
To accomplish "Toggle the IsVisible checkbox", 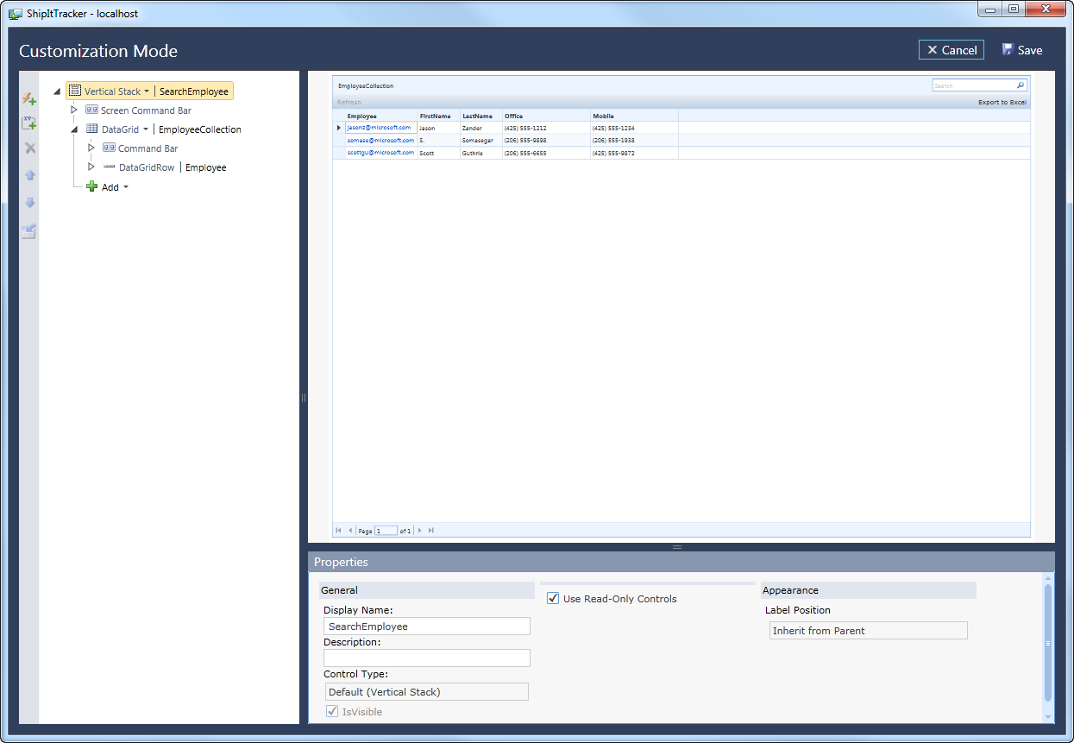I will click(332, 711).
